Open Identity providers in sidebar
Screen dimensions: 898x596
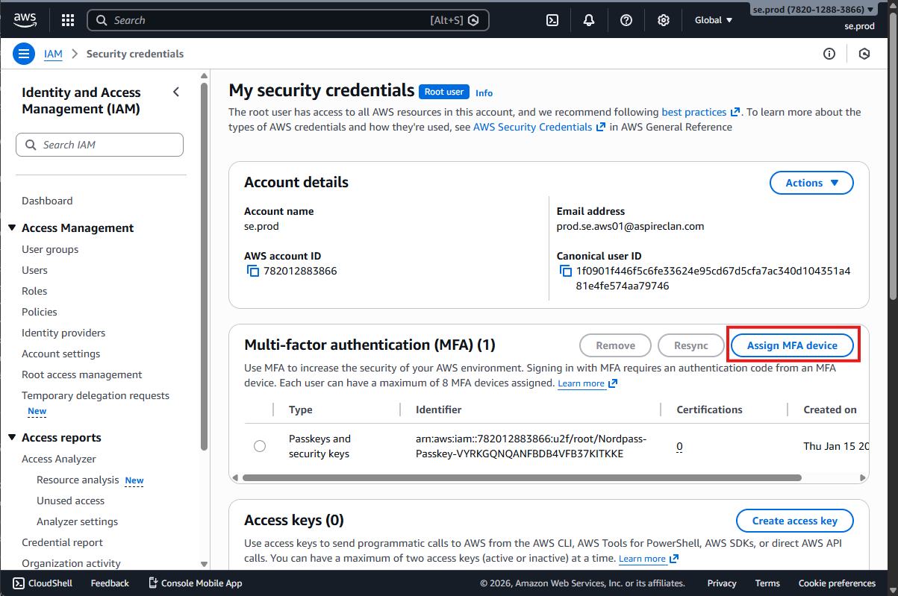pyautogui.click(x=63, y=333)
